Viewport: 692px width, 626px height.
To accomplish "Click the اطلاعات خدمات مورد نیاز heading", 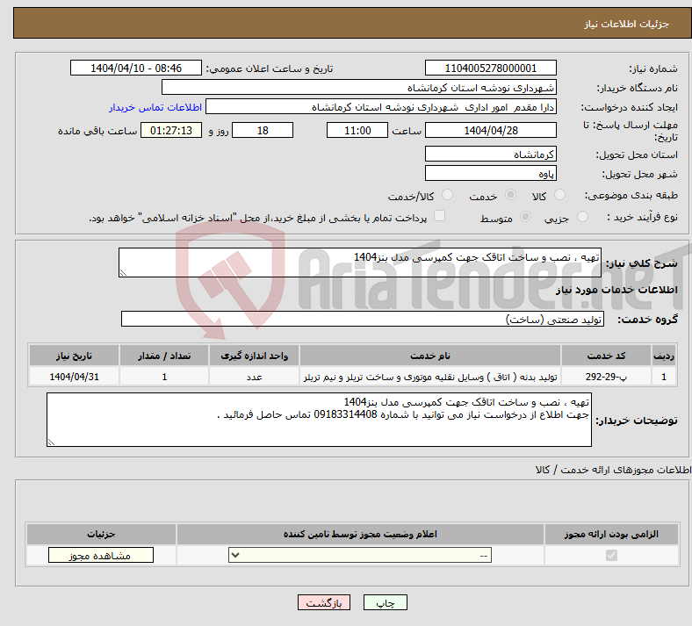I will coord(616,290).
